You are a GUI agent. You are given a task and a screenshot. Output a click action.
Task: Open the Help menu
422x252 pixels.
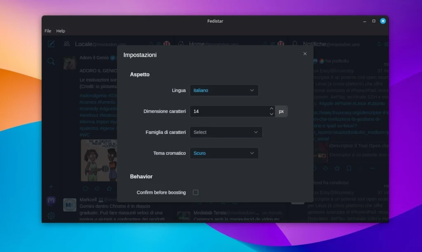[x=61, y=31]
